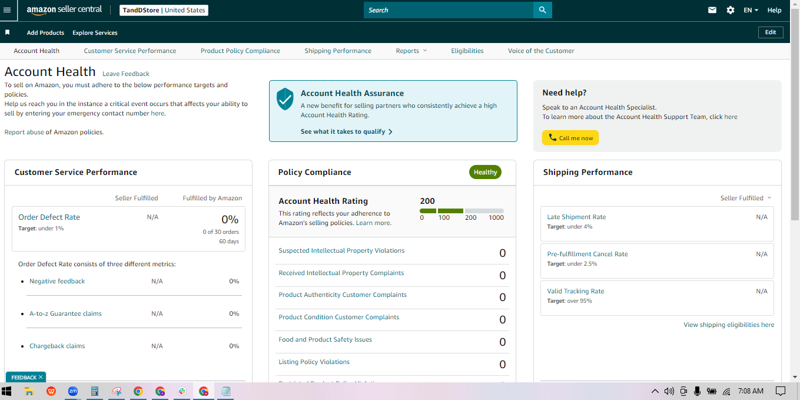The image size is (800, 400).
Task: Open Voice of the Customer tab
Action: (541, 51)
